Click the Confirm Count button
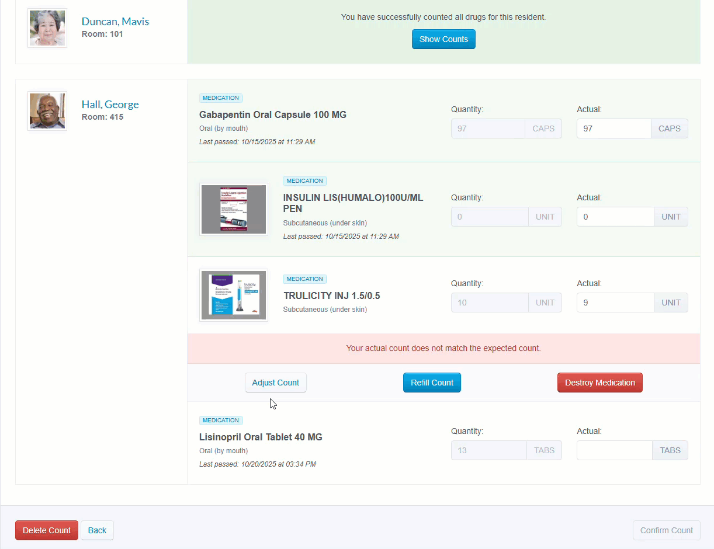The width and height of the screenshot is (714, 549). [x=667, y=530]
